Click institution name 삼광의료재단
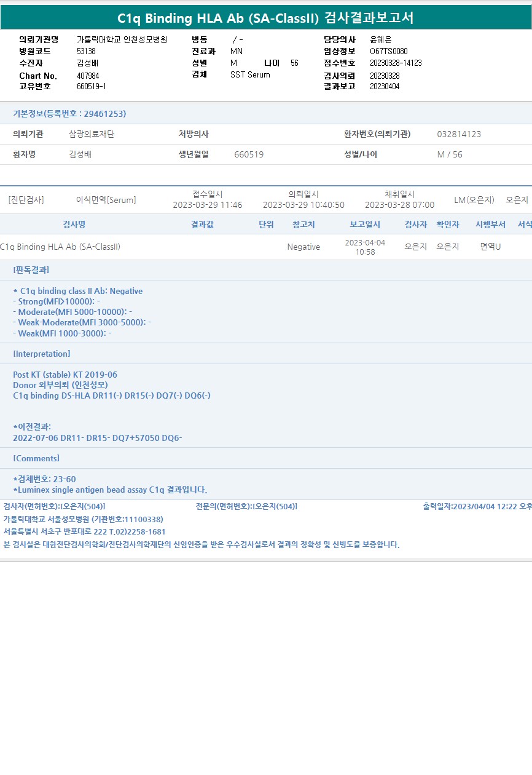 click(92, 134)
